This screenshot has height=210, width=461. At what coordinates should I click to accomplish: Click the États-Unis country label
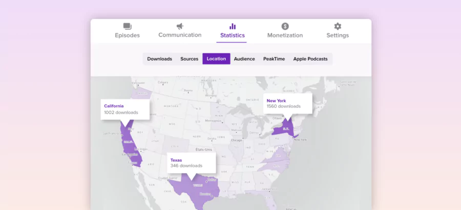pyautogui.click(x=204, y=150)
